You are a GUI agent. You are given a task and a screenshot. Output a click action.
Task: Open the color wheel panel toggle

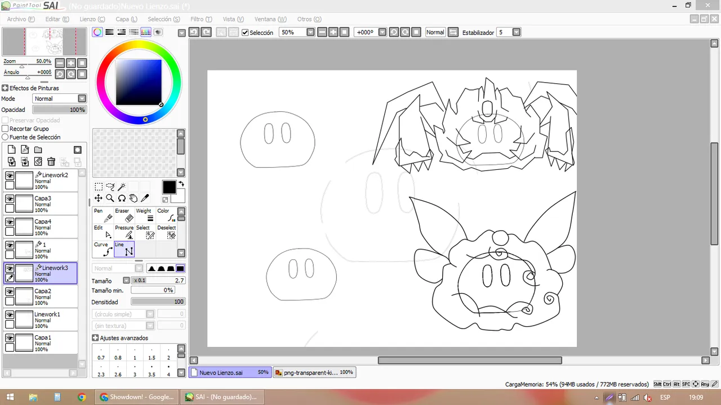pyautogui.click(x=97, y=32)
